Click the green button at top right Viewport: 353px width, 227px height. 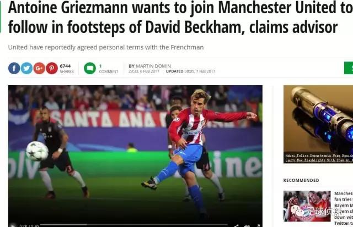(x=349, y=68)
